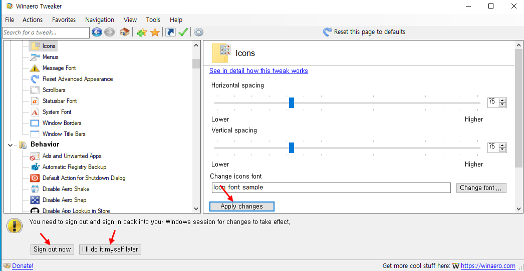524x271 pixels.
Task: Decrease the Vertical spacing value with down arrow
Action: [502, 149]
